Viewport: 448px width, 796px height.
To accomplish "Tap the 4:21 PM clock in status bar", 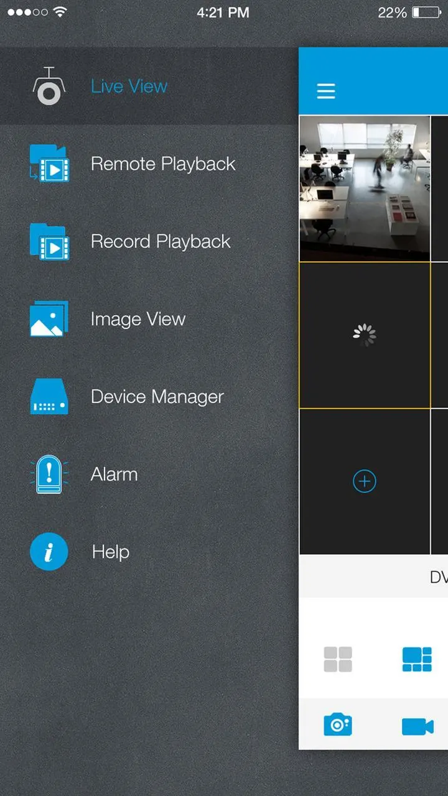I will 223,12.
